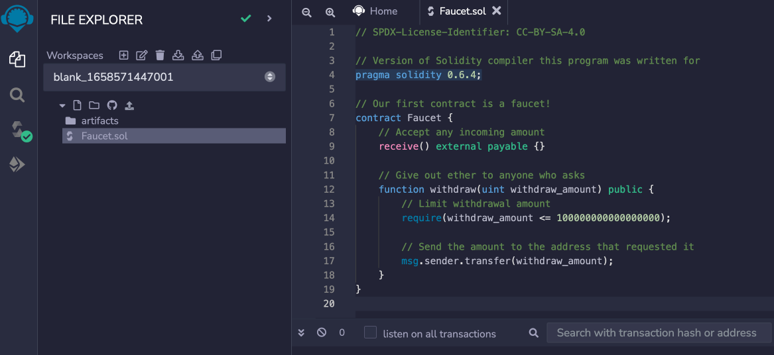Open the Solidity compiler sidebar icon
This screenshot has height=355, width=774.
(x=20, y=132)
